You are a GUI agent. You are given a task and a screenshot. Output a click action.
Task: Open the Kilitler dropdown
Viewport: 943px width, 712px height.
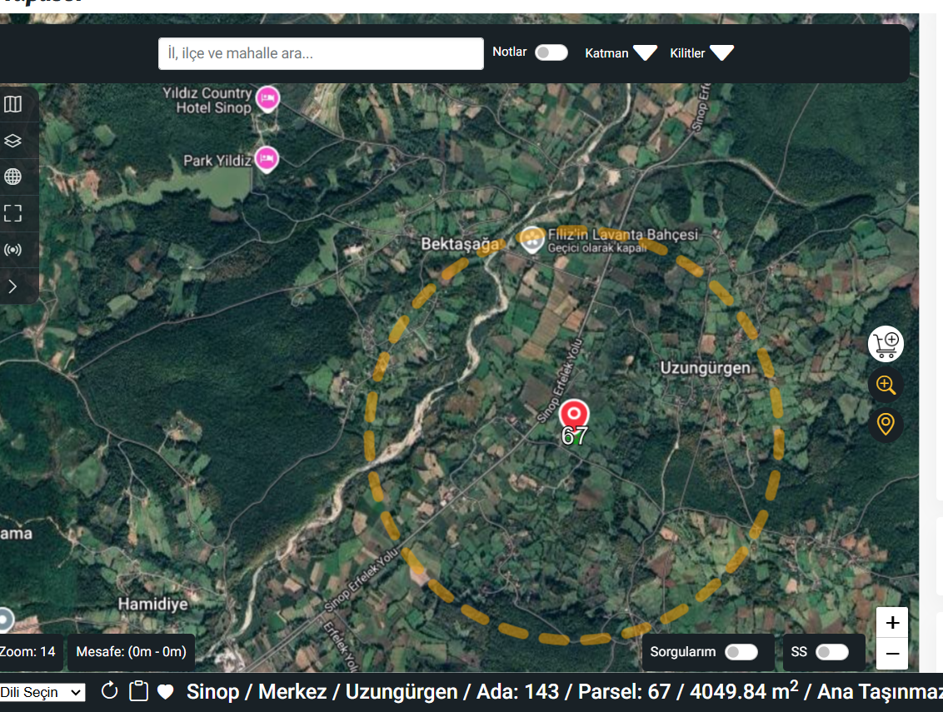(x=701, y=53)
